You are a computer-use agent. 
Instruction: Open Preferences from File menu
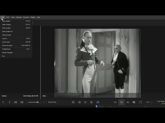16,49
